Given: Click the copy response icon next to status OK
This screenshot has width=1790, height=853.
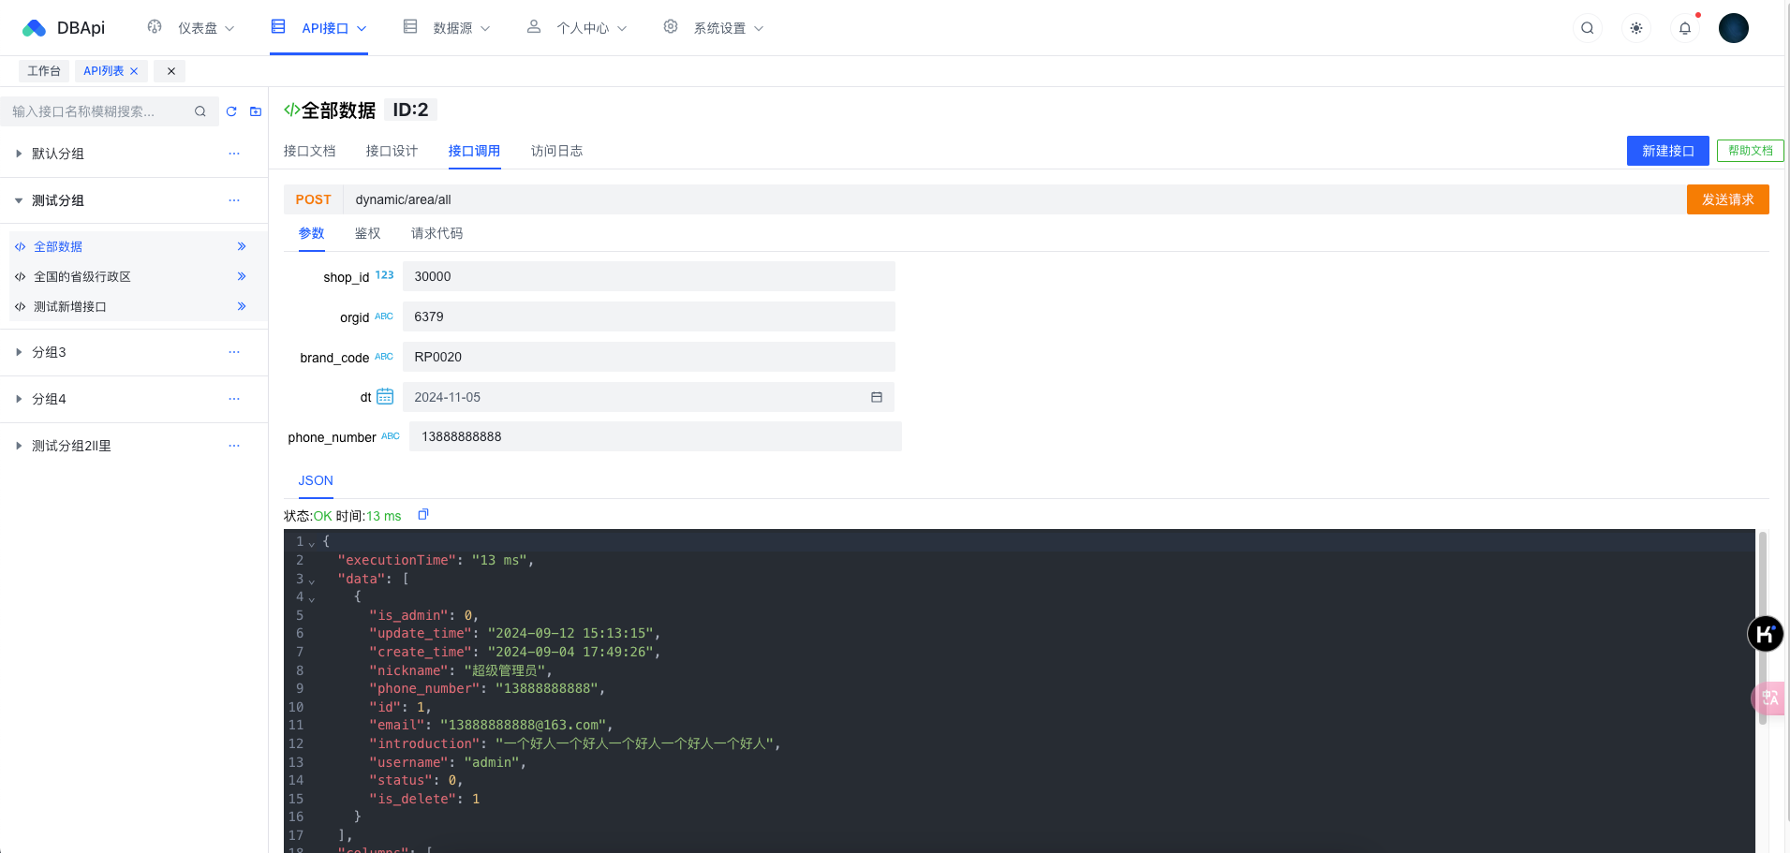Looking at the screenshot, I should 422,514.
